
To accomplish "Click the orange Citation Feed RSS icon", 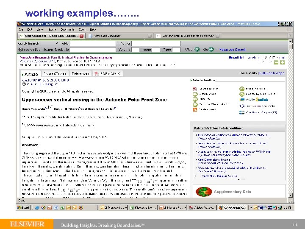I will click(195, 110).
